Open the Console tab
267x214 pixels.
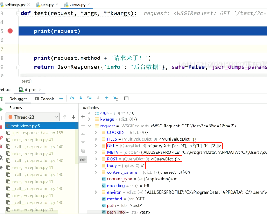pos(45,99)
